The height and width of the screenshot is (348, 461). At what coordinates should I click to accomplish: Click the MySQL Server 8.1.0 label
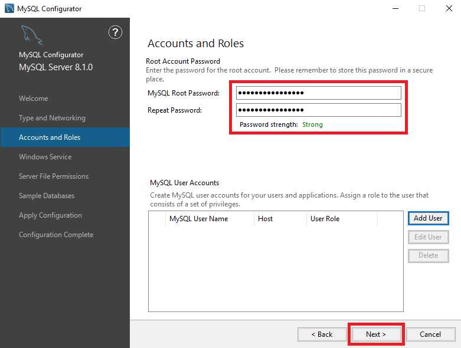[x=55, y=67]
